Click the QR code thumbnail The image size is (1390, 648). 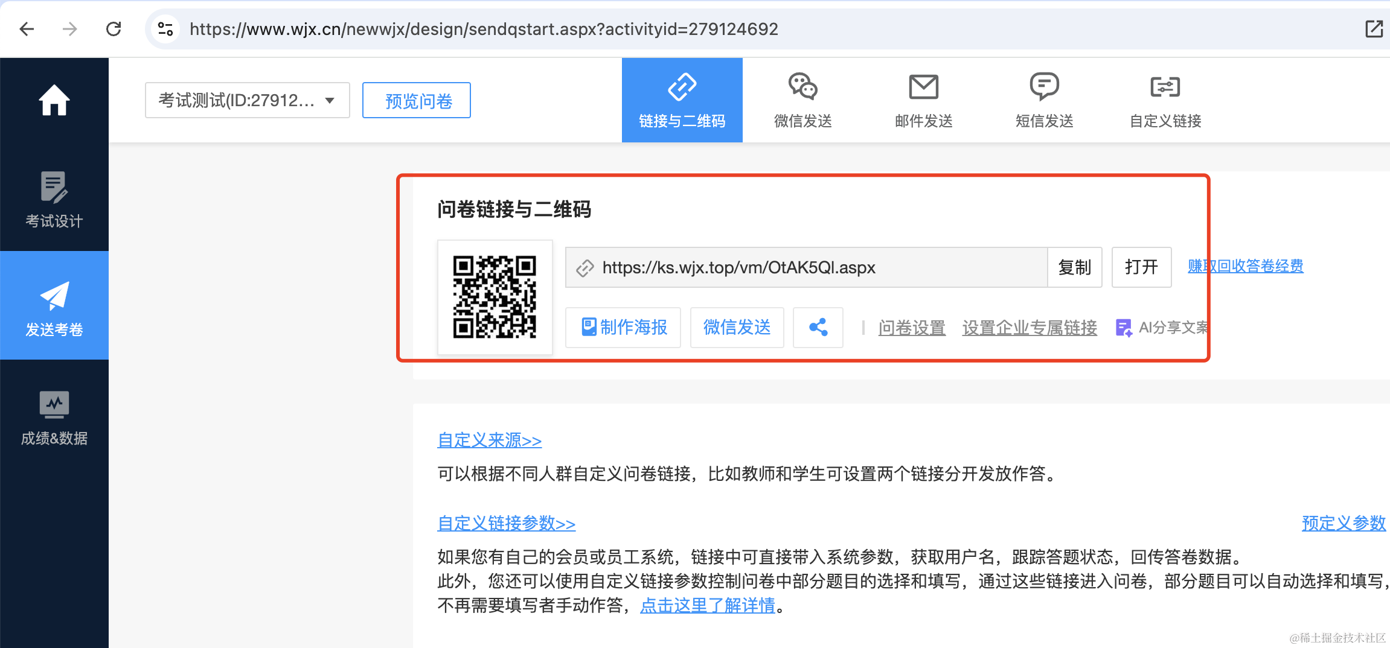click(495, 297)
